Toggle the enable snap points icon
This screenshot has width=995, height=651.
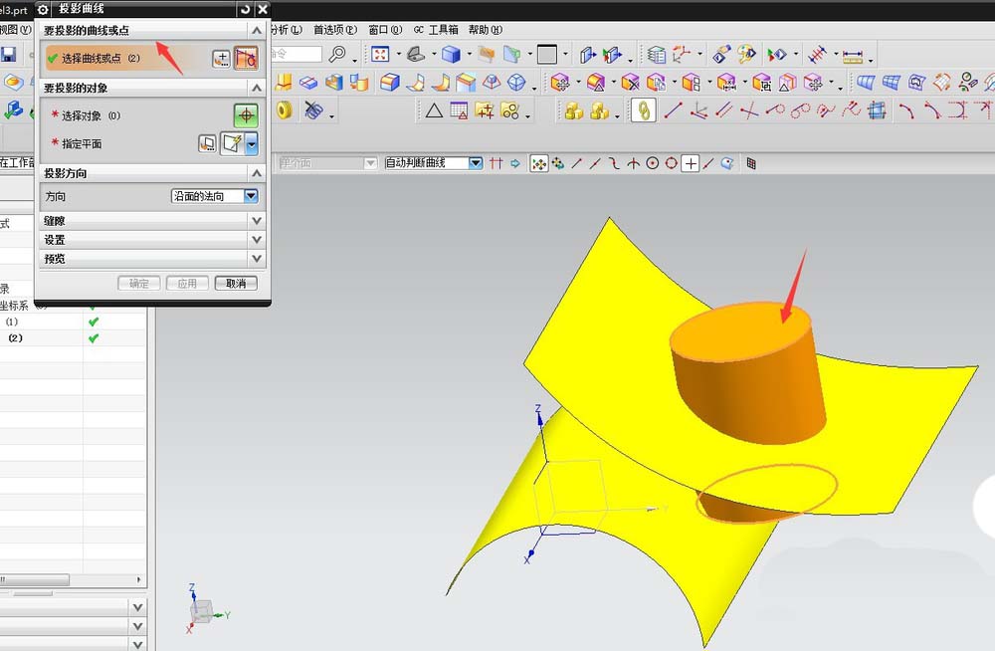(x=538, y=164)
